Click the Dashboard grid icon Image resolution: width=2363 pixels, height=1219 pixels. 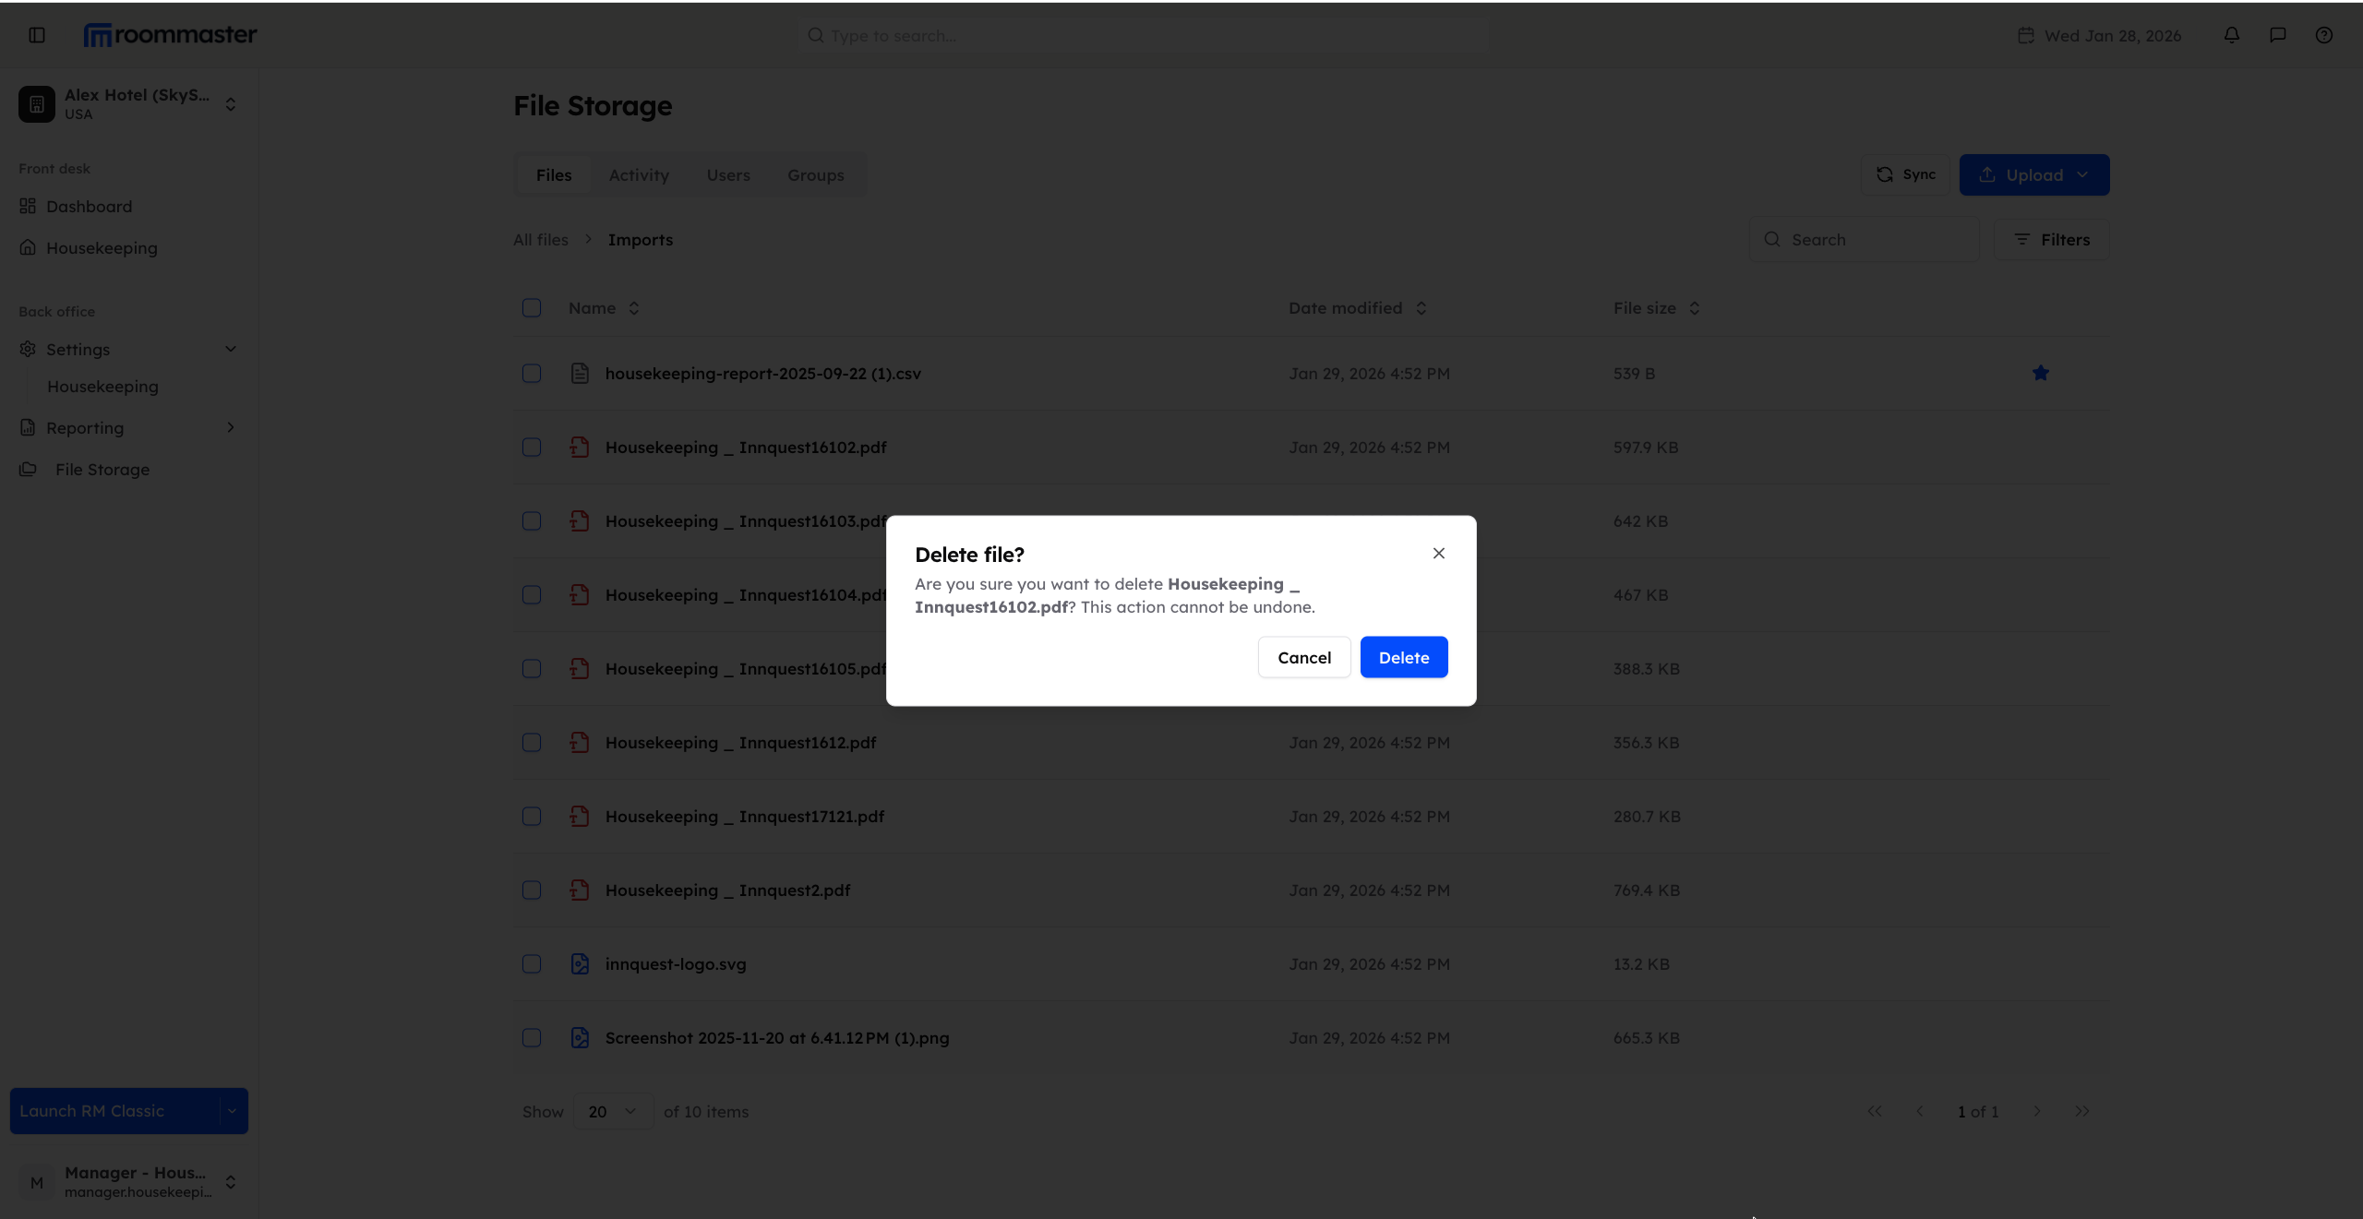tap(27, 206)
